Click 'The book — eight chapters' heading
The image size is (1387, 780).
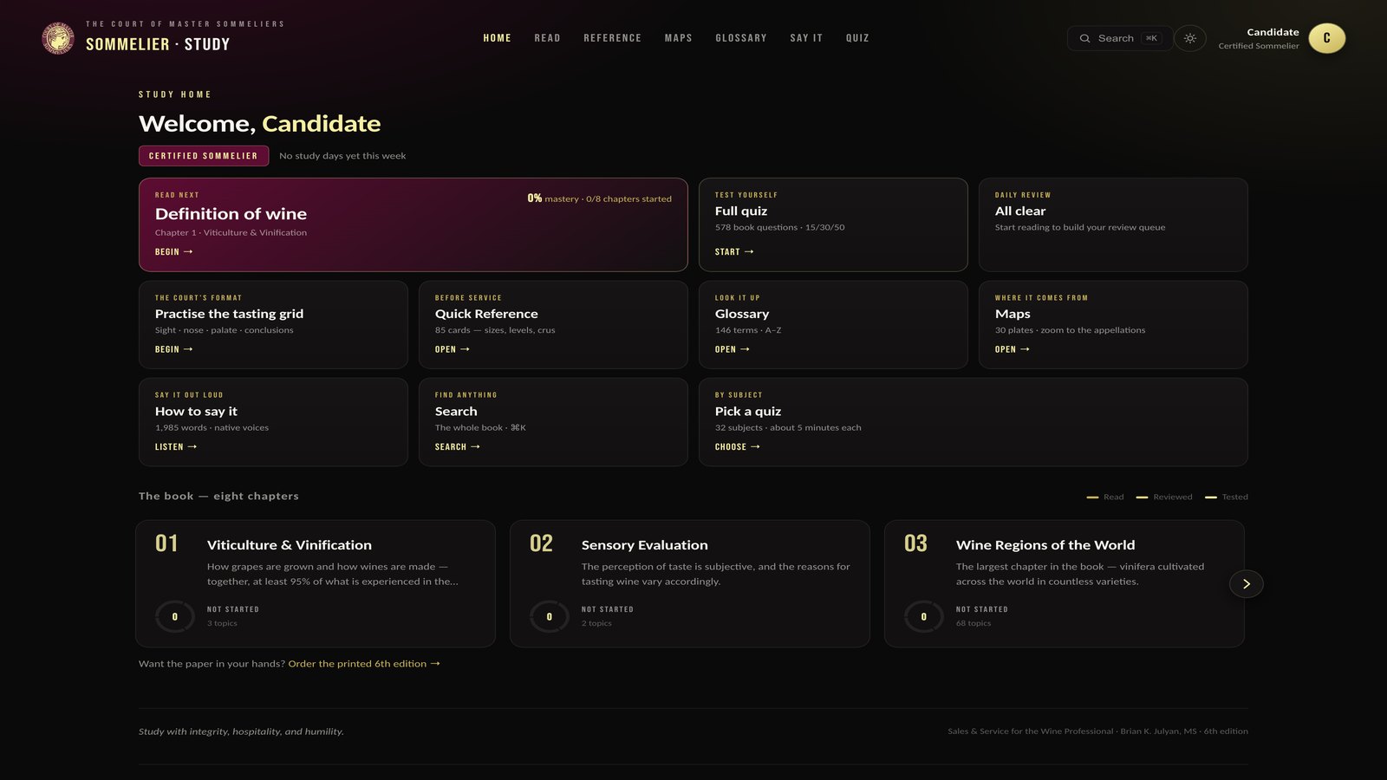point(218,497)
